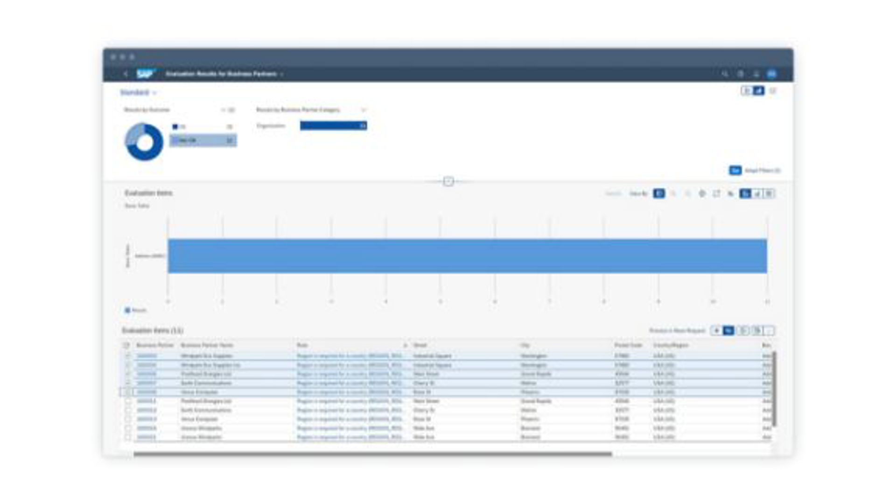Image resolution: width=896 pixels, height=504 pixels.
Task: Toggle full screen for the Evaluation Items chart
Action: 716,194
